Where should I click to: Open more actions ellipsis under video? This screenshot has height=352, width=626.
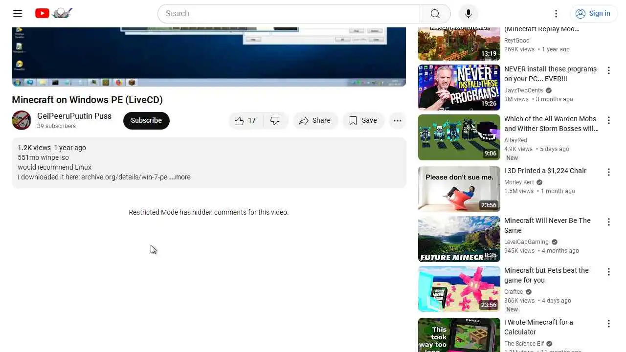tap(398, 121)
